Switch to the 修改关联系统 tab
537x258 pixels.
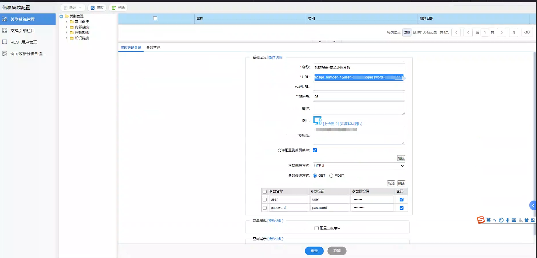coord(131,48)
